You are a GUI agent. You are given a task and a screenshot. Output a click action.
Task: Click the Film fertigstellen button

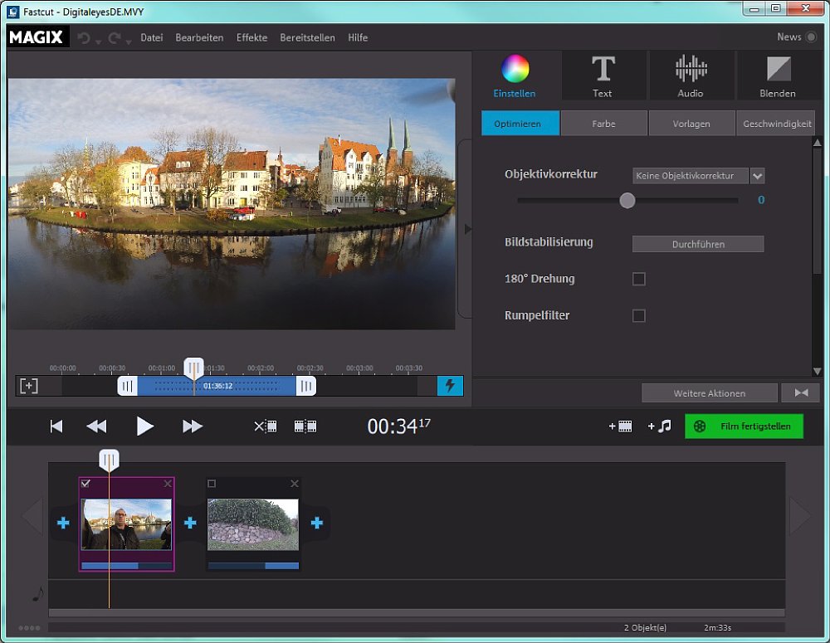[x=744, y=426]
